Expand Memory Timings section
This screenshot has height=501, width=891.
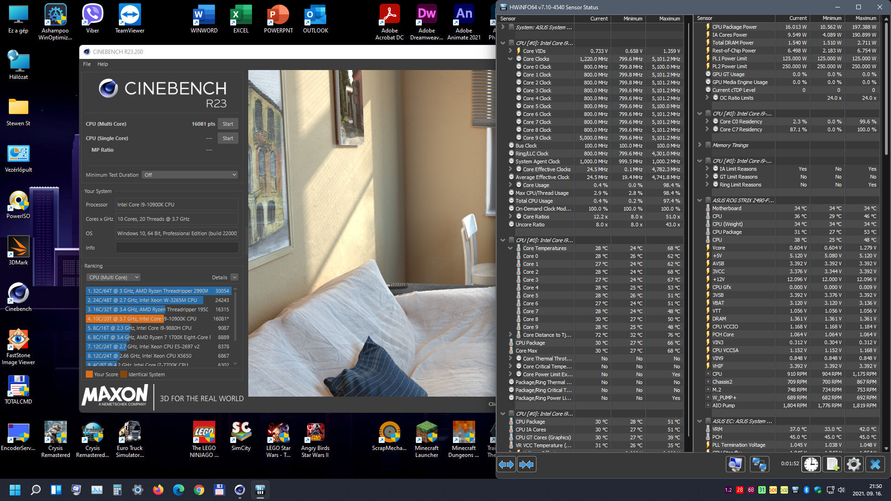pos(699,145)
